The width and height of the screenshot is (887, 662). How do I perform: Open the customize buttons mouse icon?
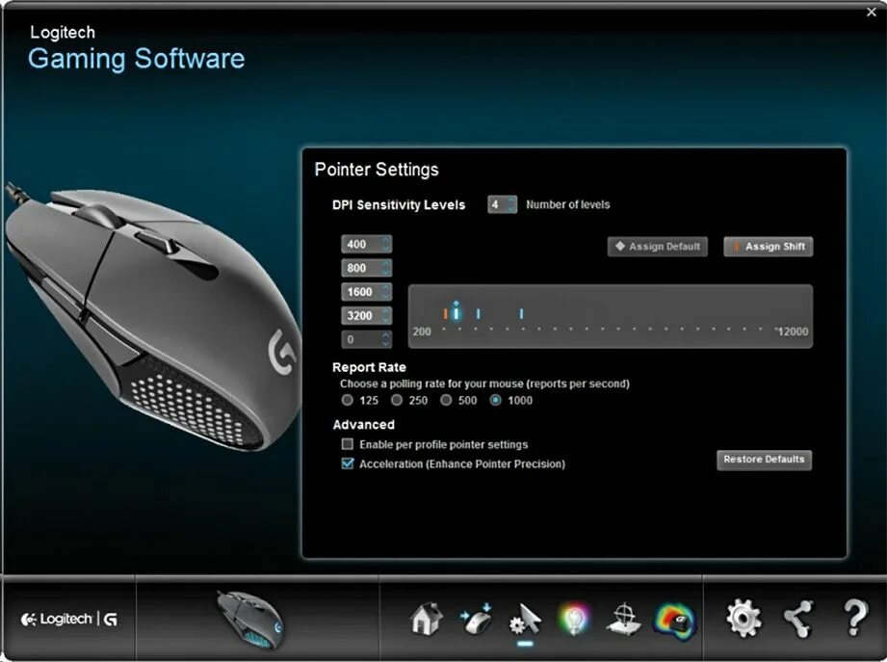coord(477,619)
